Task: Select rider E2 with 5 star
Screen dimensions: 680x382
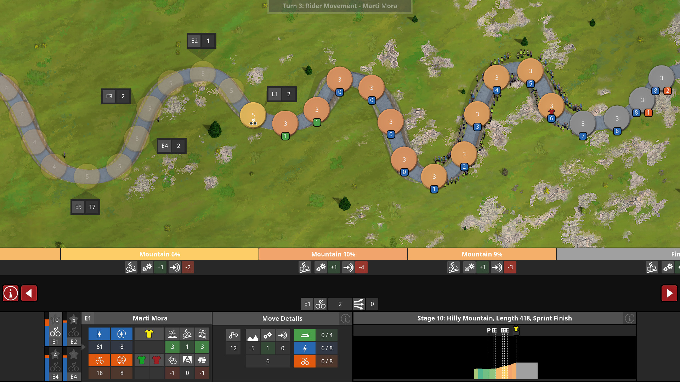Action: point(73,330)
